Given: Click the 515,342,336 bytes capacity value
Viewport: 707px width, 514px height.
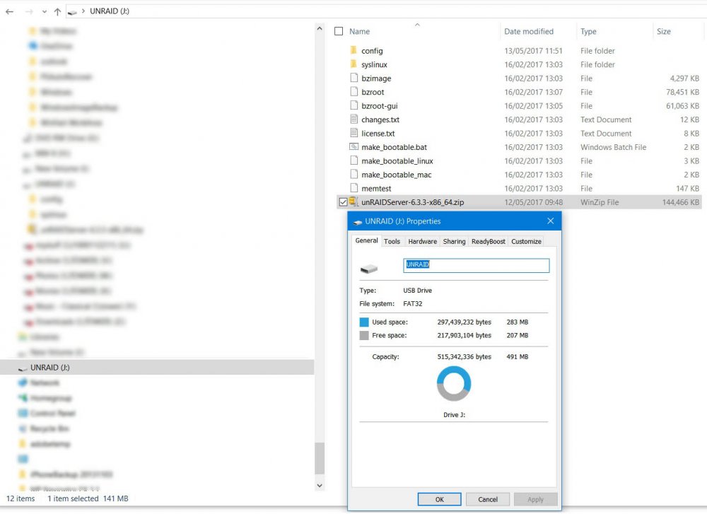Looking at the screenshot, I should [464, 356].
